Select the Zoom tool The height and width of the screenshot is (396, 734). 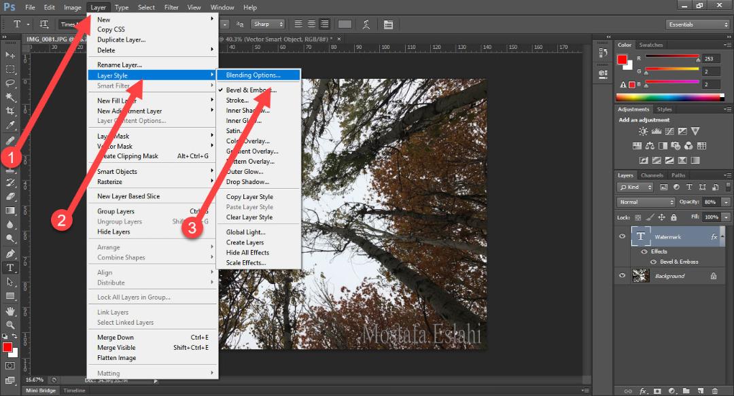click(10, 325)
